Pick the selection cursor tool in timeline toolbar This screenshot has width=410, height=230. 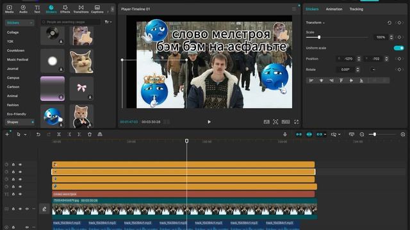(19, 134)
